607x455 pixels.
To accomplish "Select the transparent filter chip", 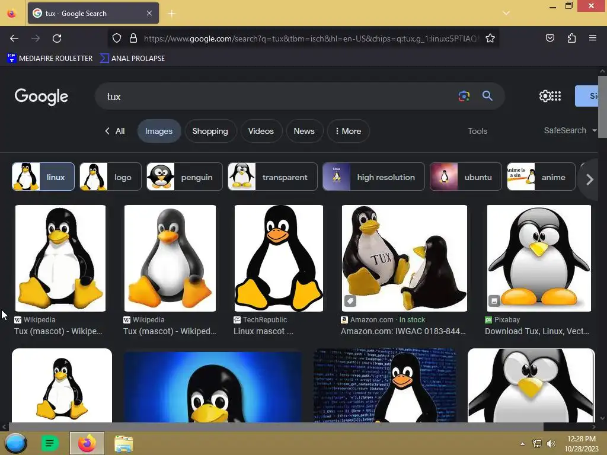I will pyautogui.click(x=273, y=177).
